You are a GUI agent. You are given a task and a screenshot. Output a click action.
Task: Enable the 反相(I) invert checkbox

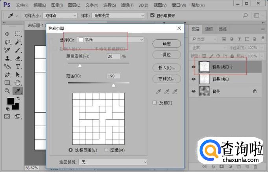click(x=155, y=103)
